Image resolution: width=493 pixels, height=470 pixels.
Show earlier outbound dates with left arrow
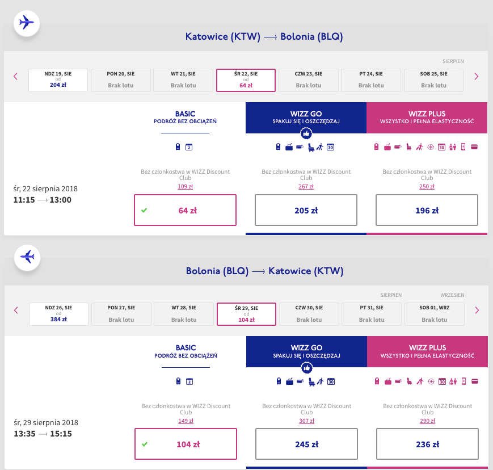click(16, 77)
